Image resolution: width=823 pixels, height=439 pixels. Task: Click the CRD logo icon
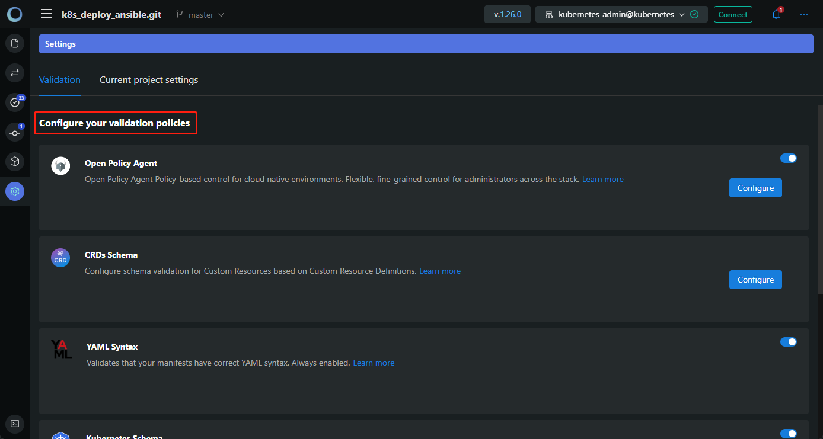[x=60, y=258]
